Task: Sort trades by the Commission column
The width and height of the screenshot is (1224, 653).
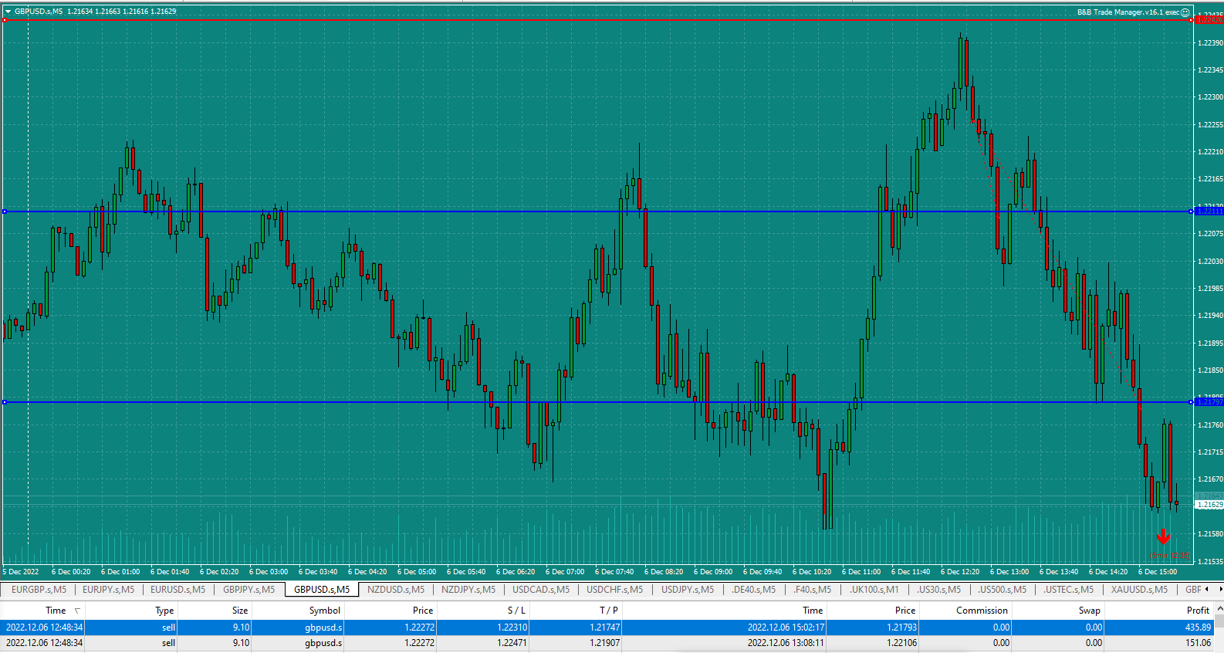Action: coord(982,611)
